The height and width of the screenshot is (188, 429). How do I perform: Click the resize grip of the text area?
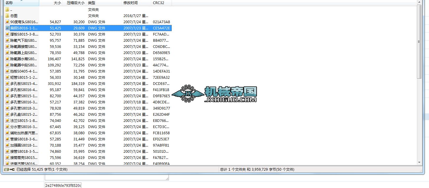click(x=167, y=178)
